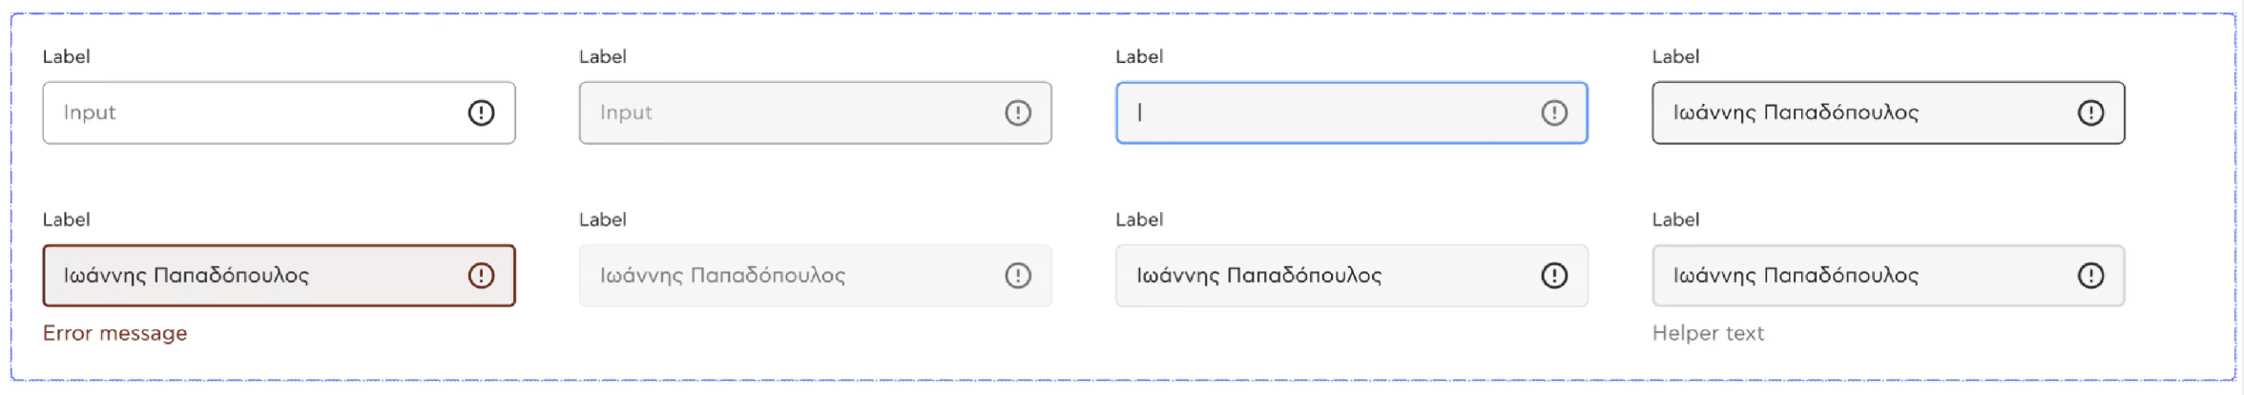Click Label above the helper text field
2244x395 pixels.
1674,219
